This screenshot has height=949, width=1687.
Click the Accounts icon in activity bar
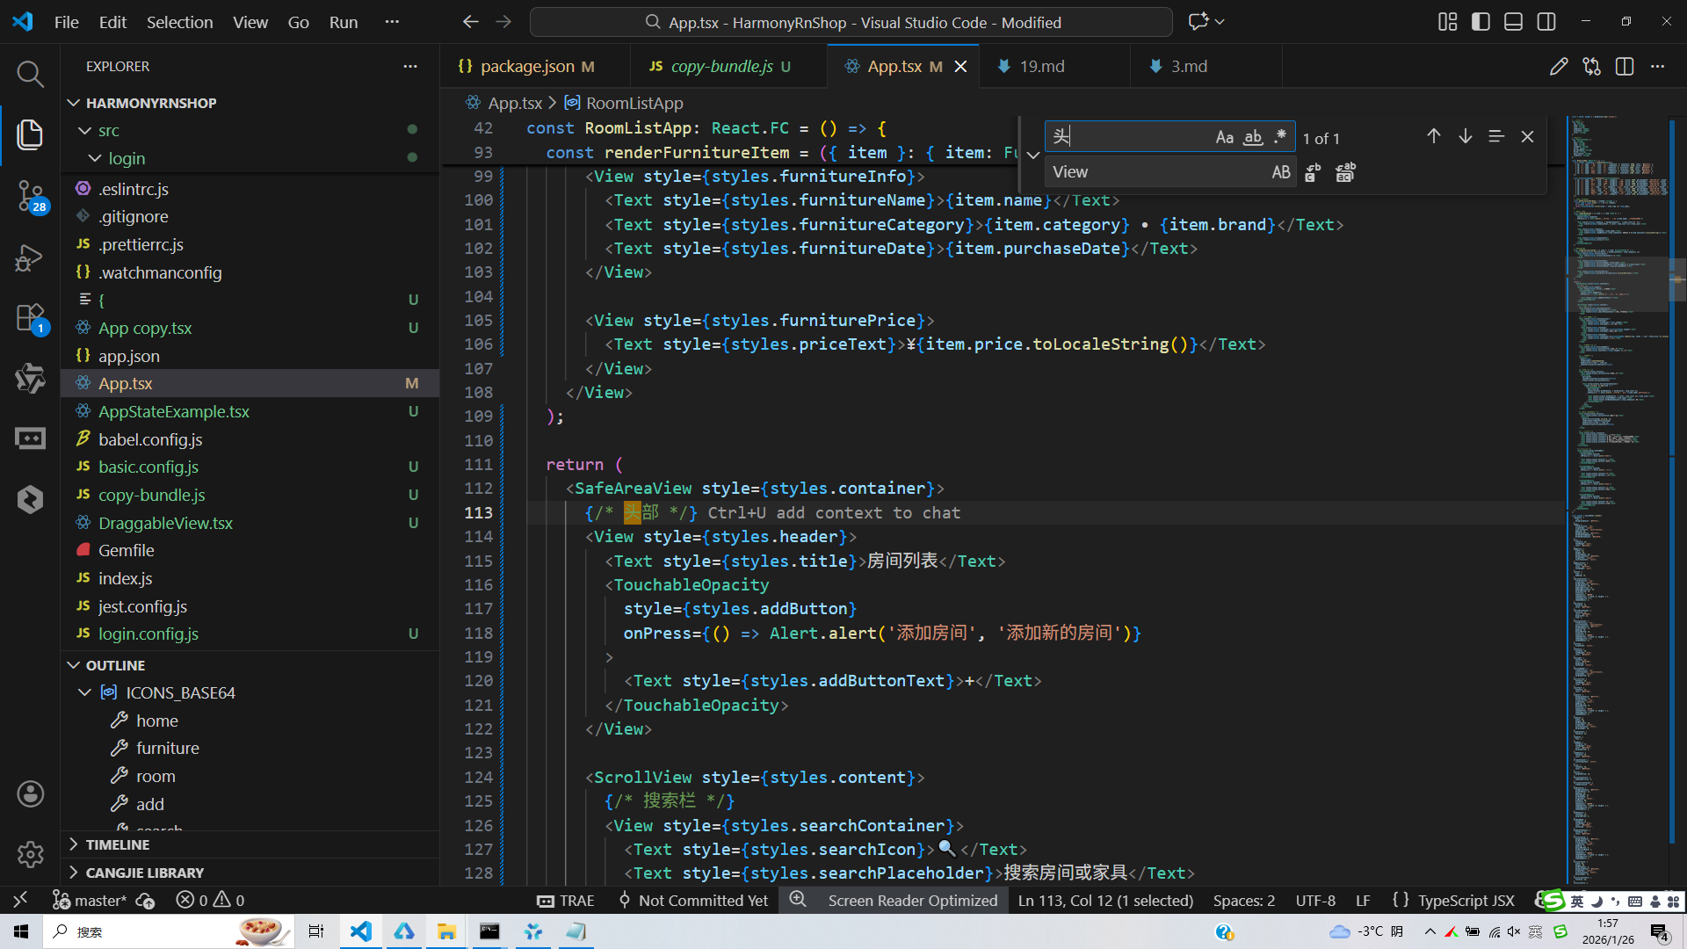pos(30,794)
